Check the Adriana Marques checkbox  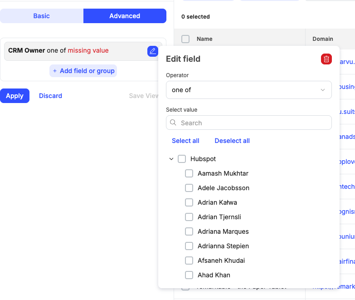click(189, 231)
